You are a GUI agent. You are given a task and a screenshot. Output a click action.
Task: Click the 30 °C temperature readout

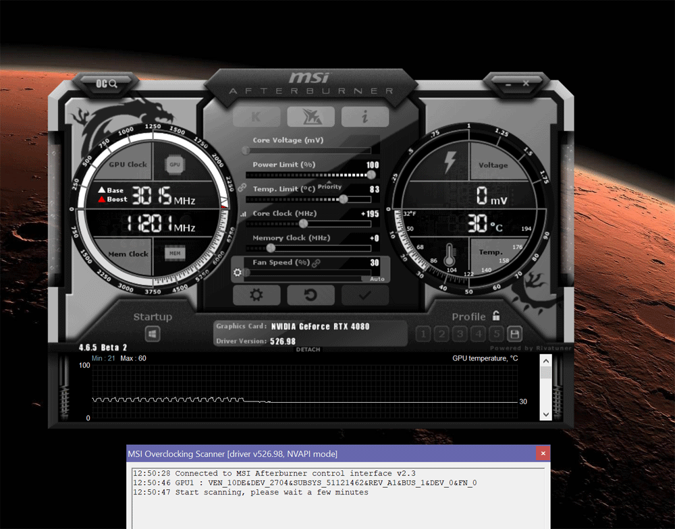(485, 224)
